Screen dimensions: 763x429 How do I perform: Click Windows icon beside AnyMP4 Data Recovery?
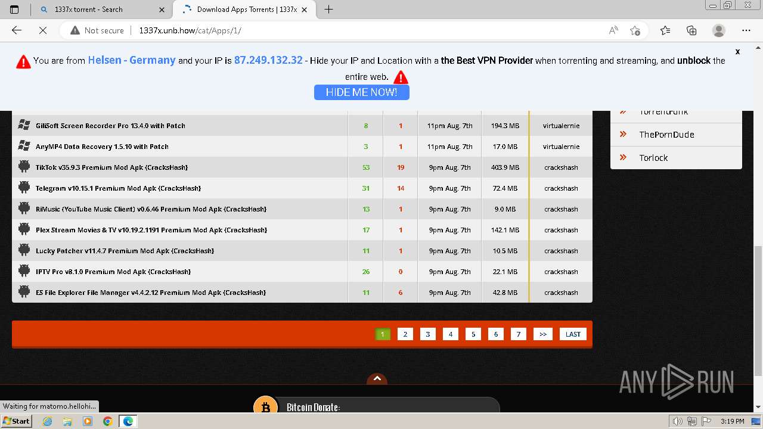tap(24, 146)
